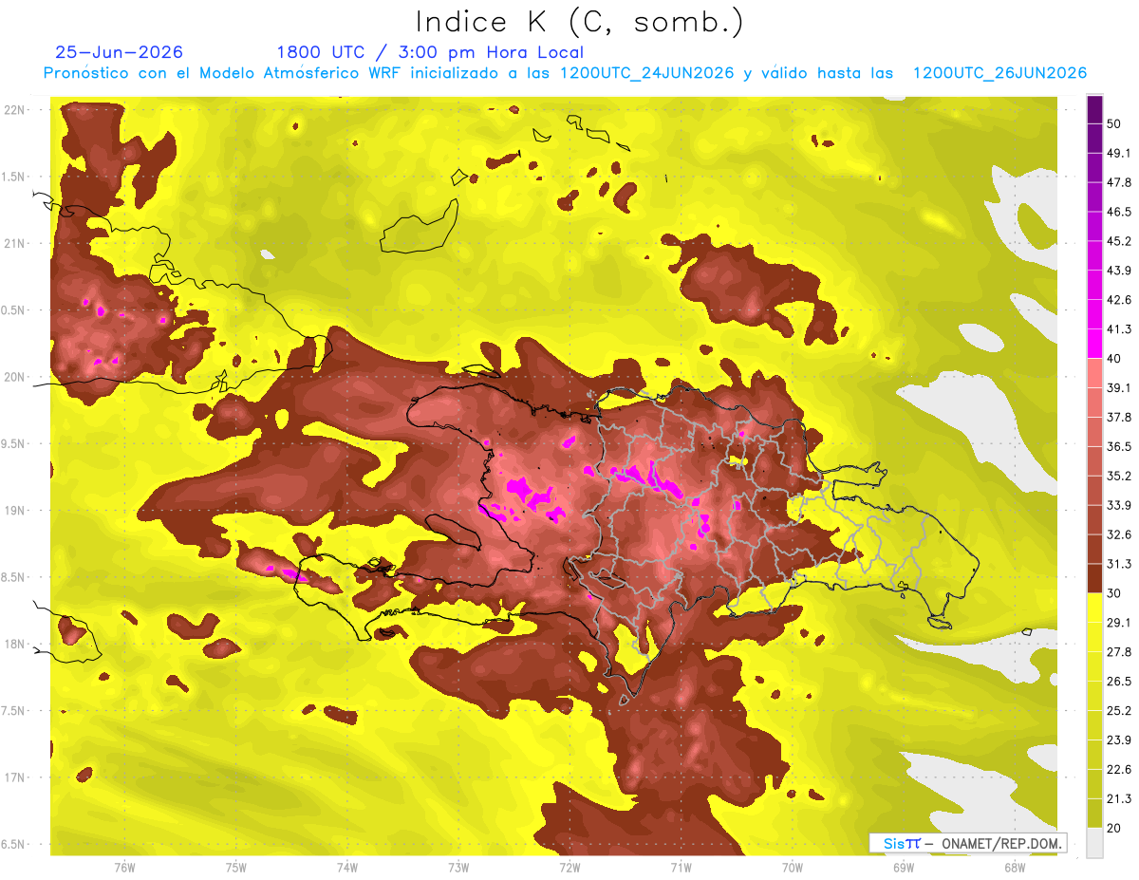This screenshot has width=1139, height=880.
Task: Select the "25-Jun-2026" date text
Action: point(120,52)
